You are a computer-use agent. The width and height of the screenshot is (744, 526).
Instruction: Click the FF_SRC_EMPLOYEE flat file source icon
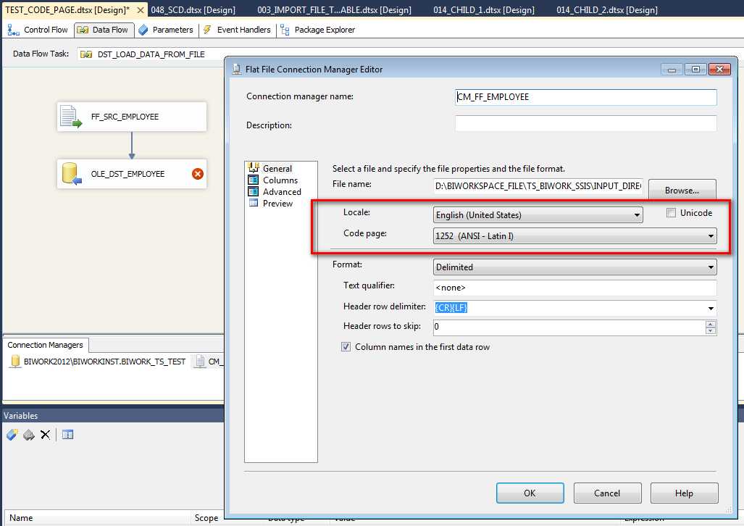[70, 117]
